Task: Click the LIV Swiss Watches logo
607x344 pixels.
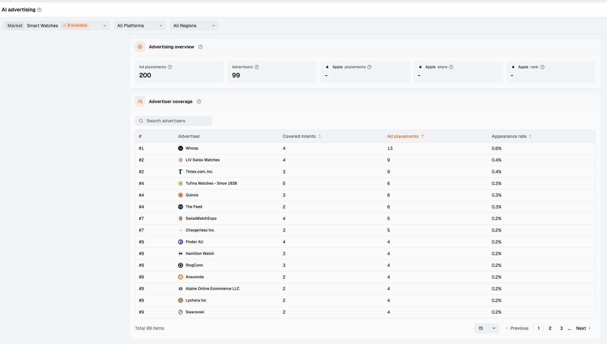Action: tap(181, 160)
